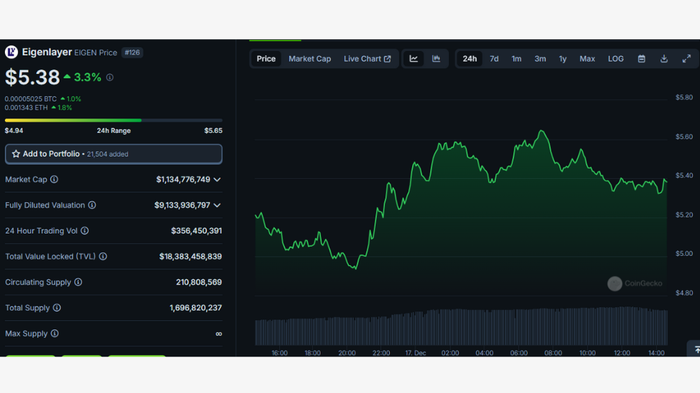Open the Live Chart external link
Viewport: 700px width, 393px height.
pos(367,59)
